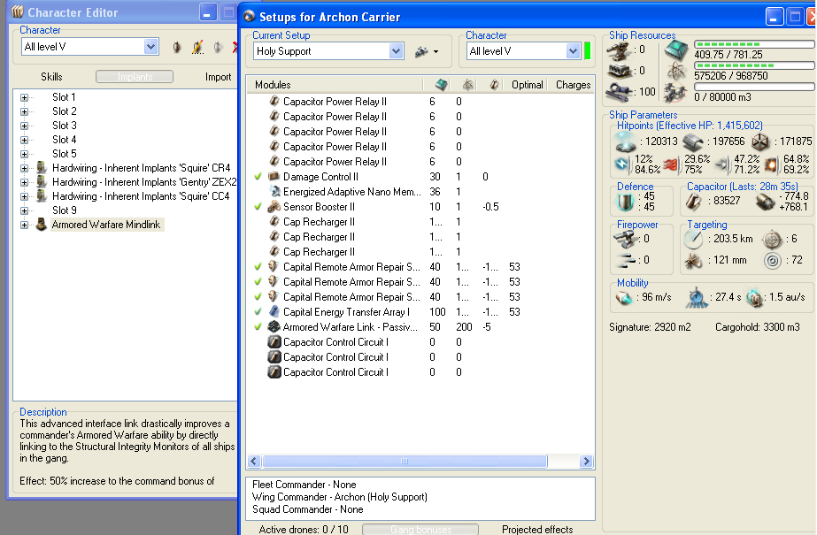Screen dimensions: 817x535
Task: Click the shield hitpoints icon
Action: tap(625, 141)
